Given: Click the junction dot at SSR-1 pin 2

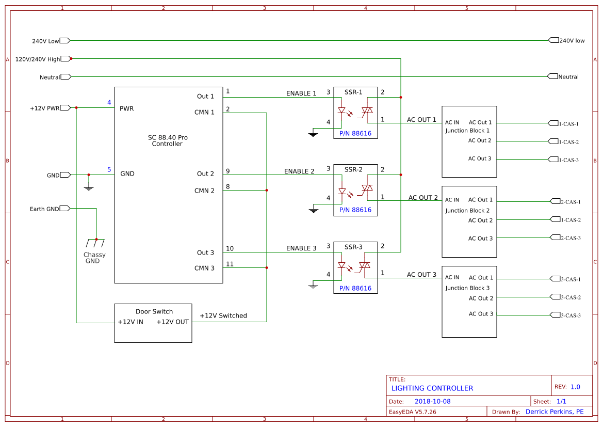Looking at the screenshot, I should [401, 98].
